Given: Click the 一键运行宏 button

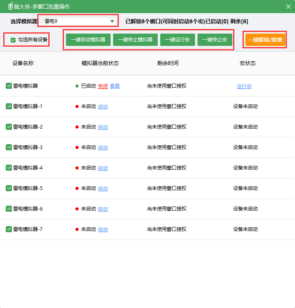Looking at the screenshot, I should (177, 40).
